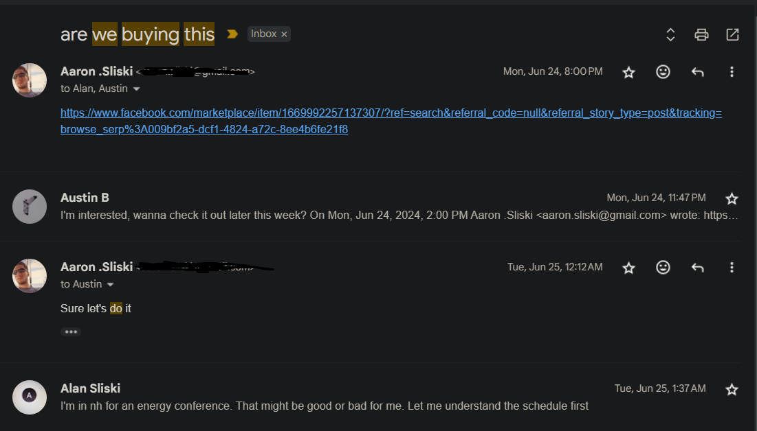Open the Facebook marketplace item link
Viewport: 757px width, 431px height.
point(391,121)
